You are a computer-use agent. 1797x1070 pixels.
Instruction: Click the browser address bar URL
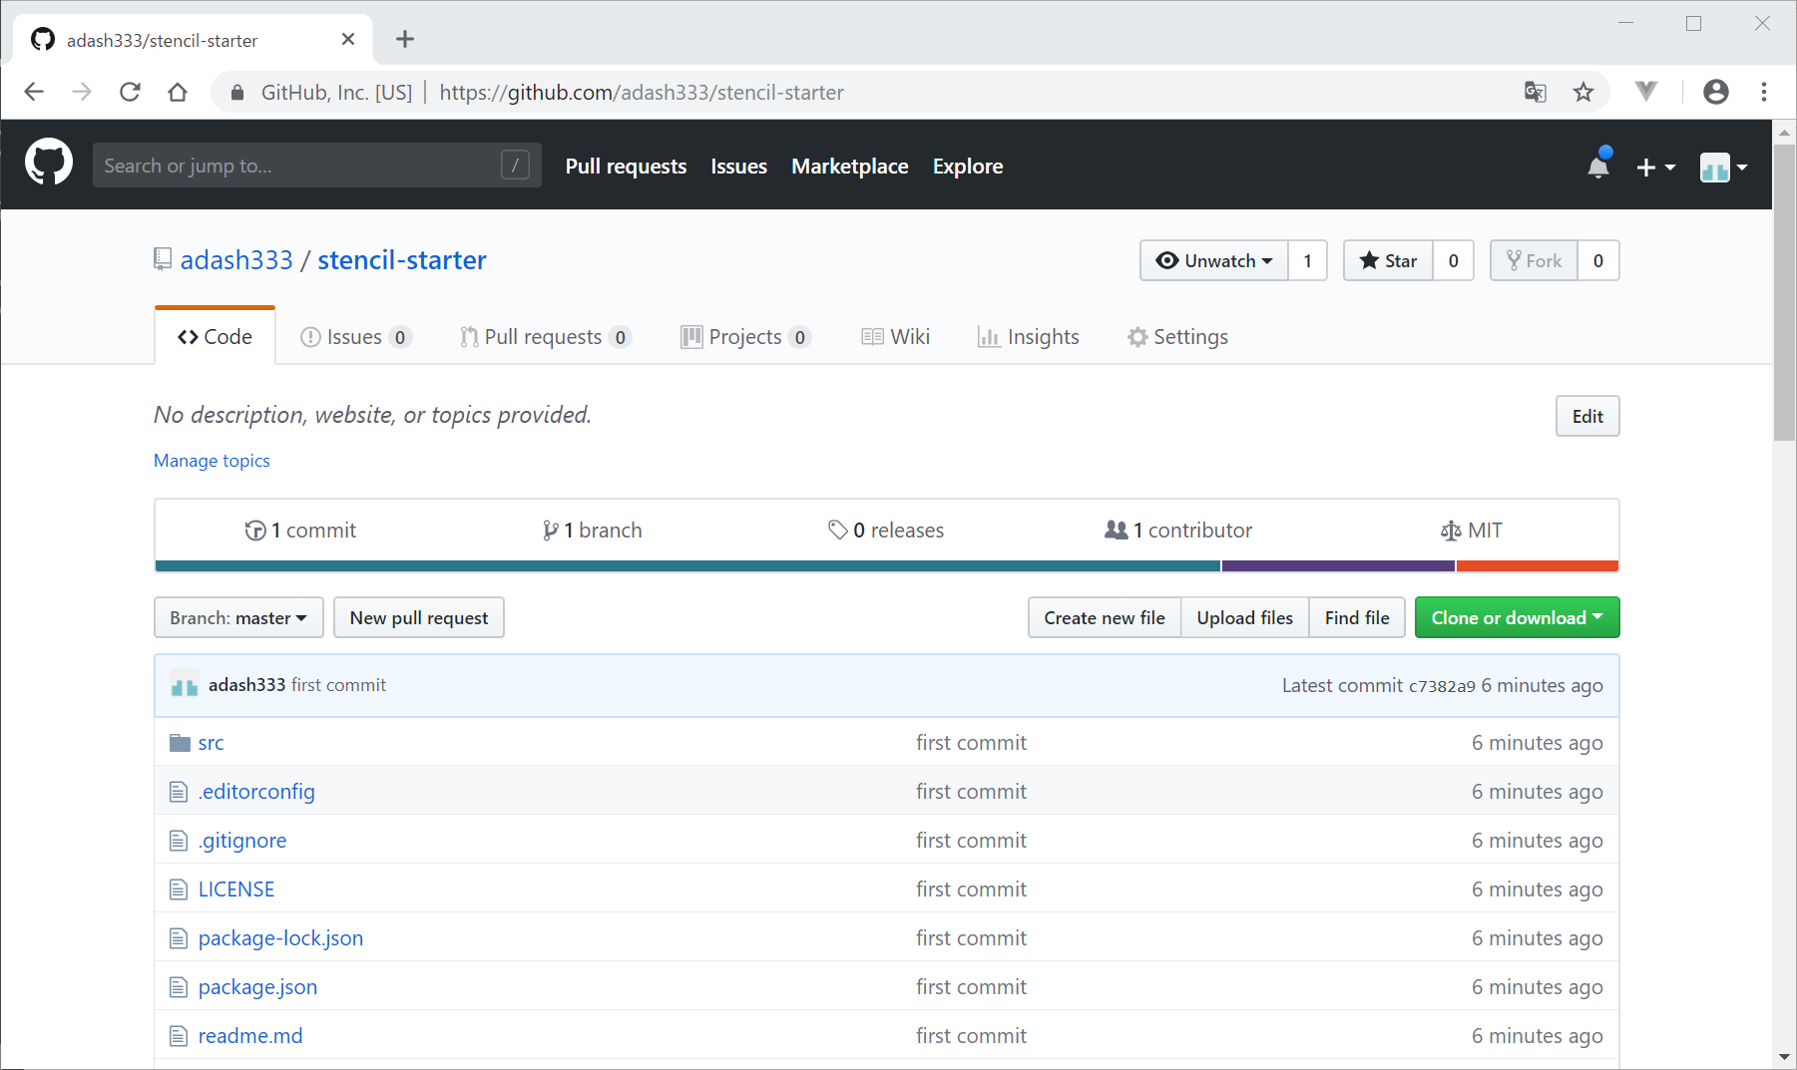pos(642,93)
